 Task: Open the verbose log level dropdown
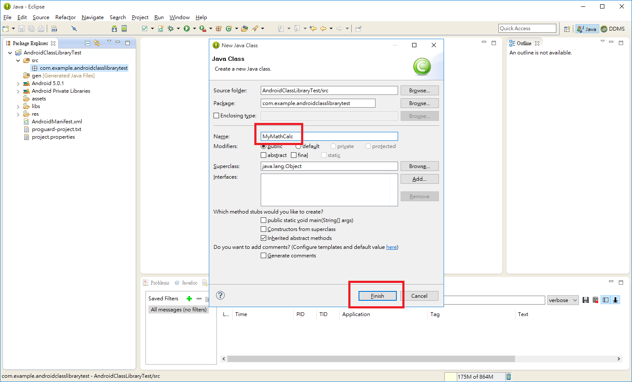(x=563, y=300)
